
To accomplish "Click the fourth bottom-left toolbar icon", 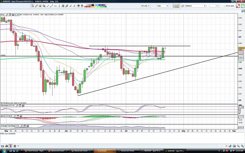I will (15, 146).
